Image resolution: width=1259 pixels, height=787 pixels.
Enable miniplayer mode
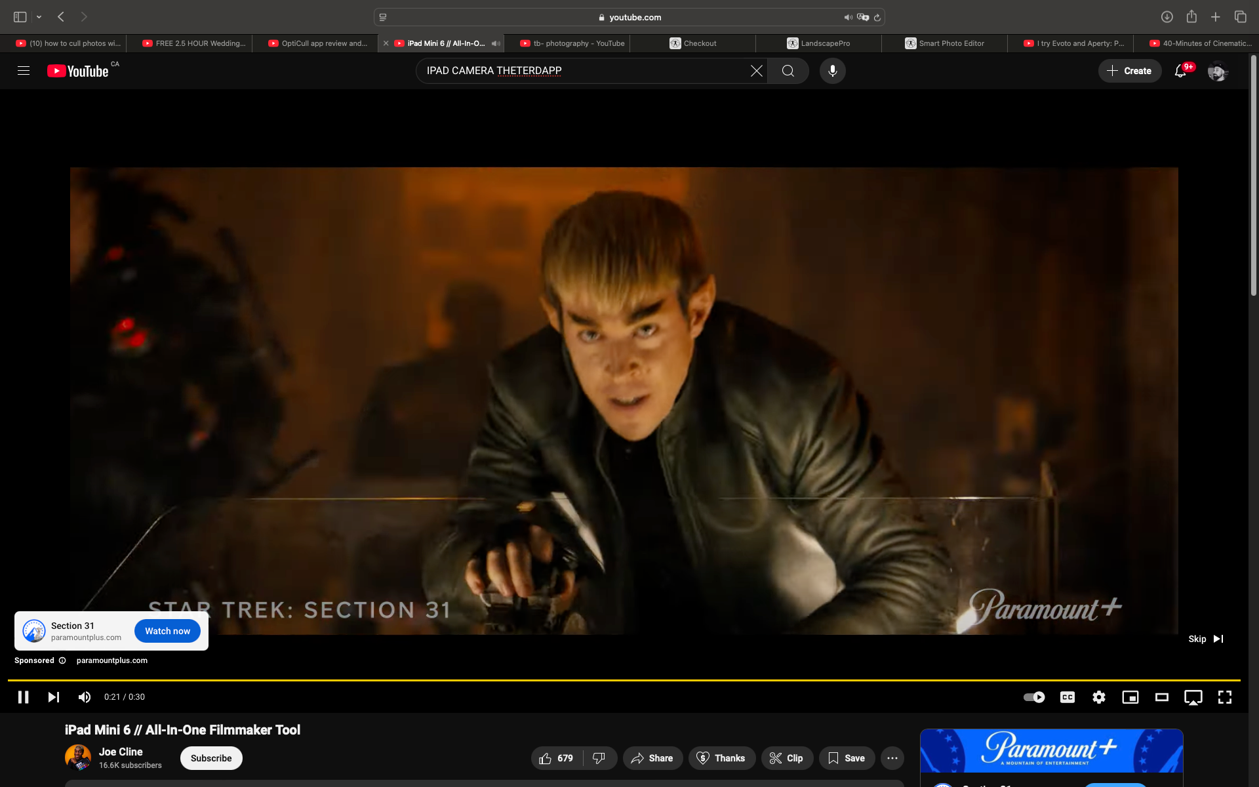click(x=1130, y=697)
